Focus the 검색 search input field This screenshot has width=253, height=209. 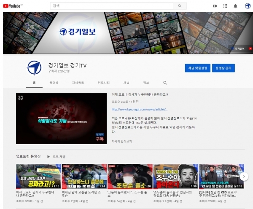click(111, 6)
